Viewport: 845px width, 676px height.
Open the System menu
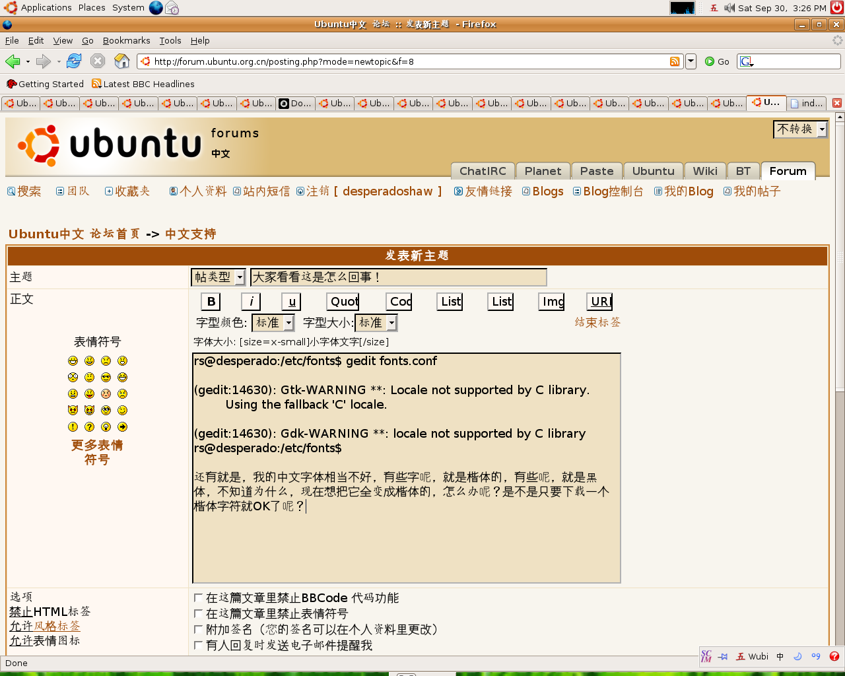pyautogui.click(x=128, y=8)
